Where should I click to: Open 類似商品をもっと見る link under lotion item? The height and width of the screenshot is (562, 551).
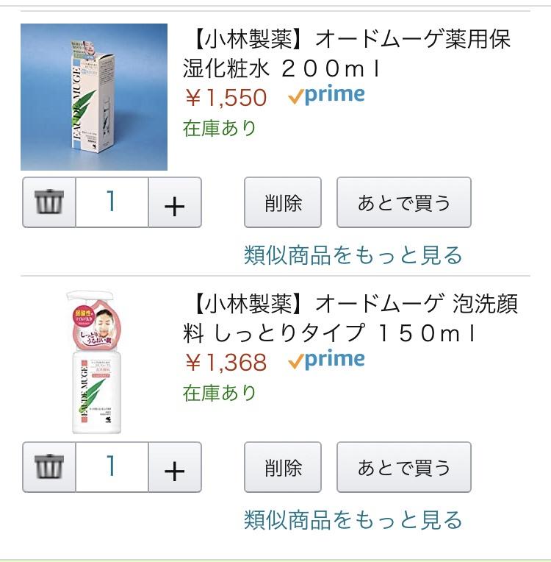(353, 255)
